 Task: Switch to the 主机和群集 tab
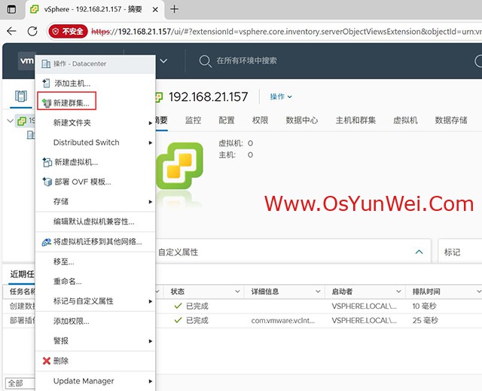coord(355,121)
